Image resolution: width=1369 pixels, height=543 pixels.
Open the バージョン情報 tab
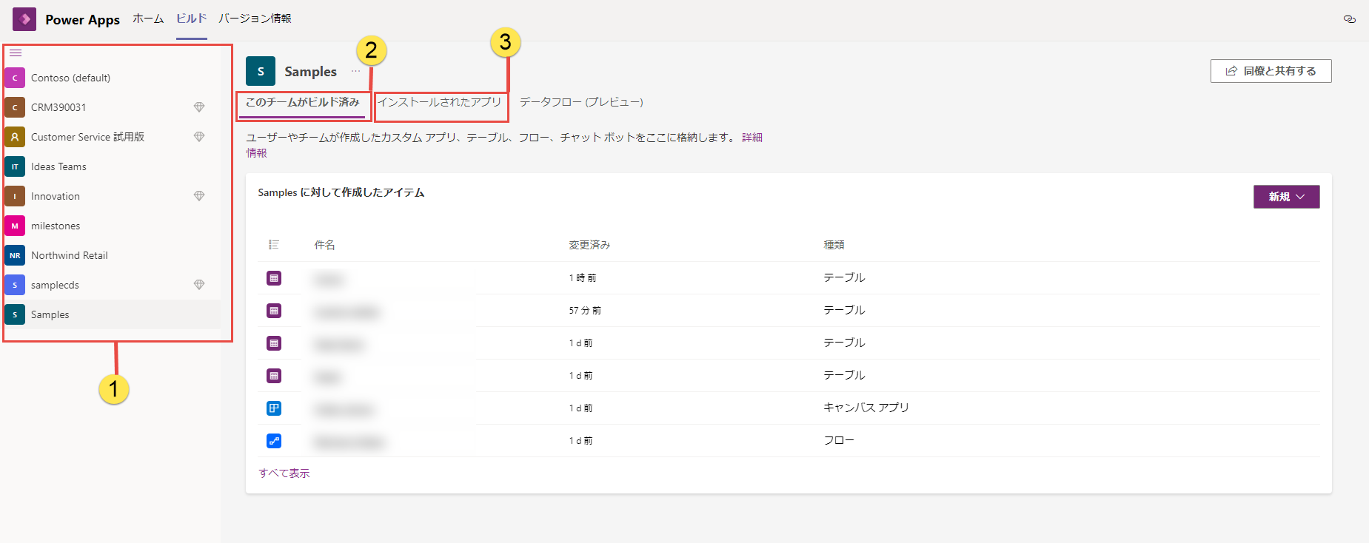point(255,18)
